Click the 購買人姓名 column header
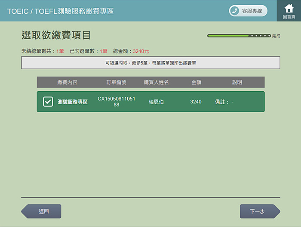The height and width of the screenshot is (227, 301). click(156, 82)
